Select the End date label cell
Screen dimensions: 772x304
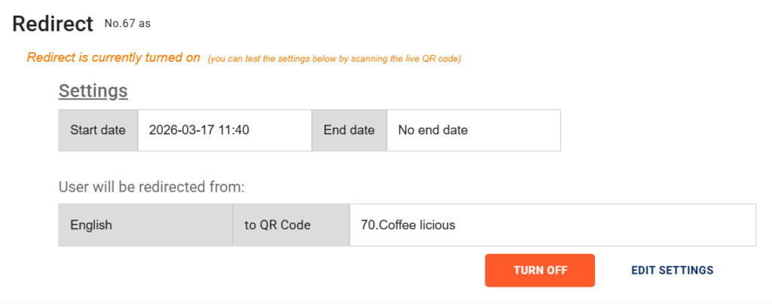click(x=349, y=130)
